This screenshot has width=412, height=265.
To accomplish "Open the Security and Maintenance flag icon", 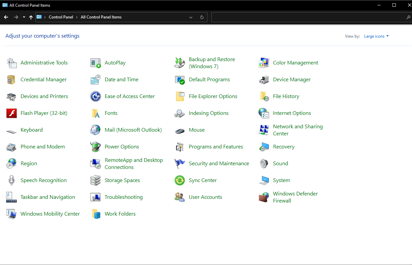I will point(180,164).
